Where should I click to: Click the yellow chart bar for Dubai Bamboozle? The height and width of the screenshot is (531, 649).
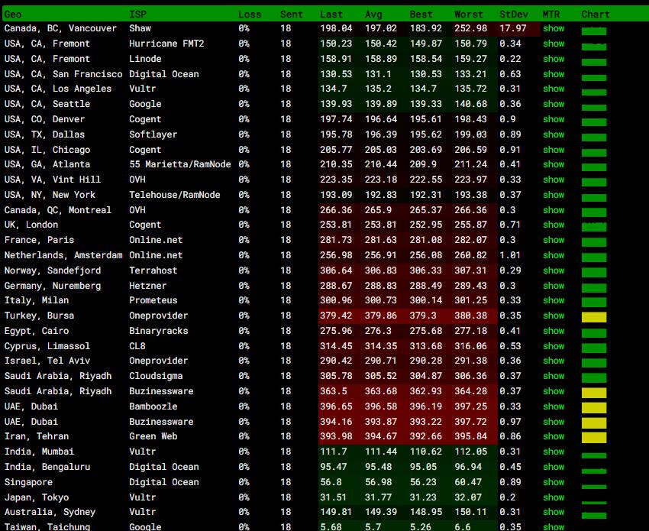[x=594, y=408]
